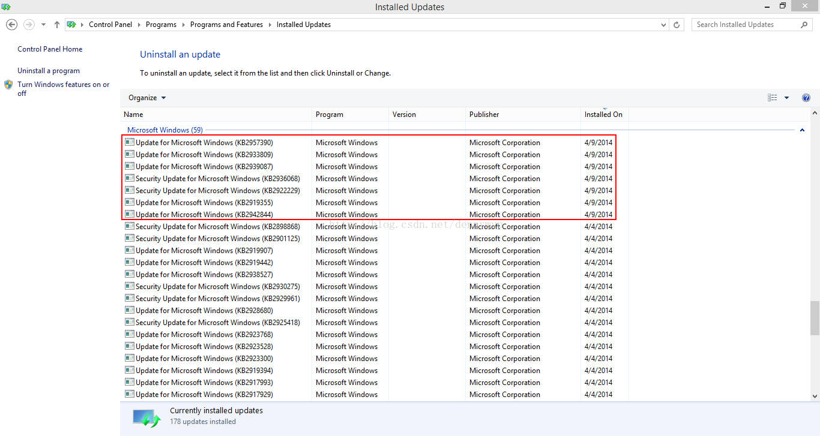Select Update for Microsoft Windows (KB2919394)

pos(204,371)
